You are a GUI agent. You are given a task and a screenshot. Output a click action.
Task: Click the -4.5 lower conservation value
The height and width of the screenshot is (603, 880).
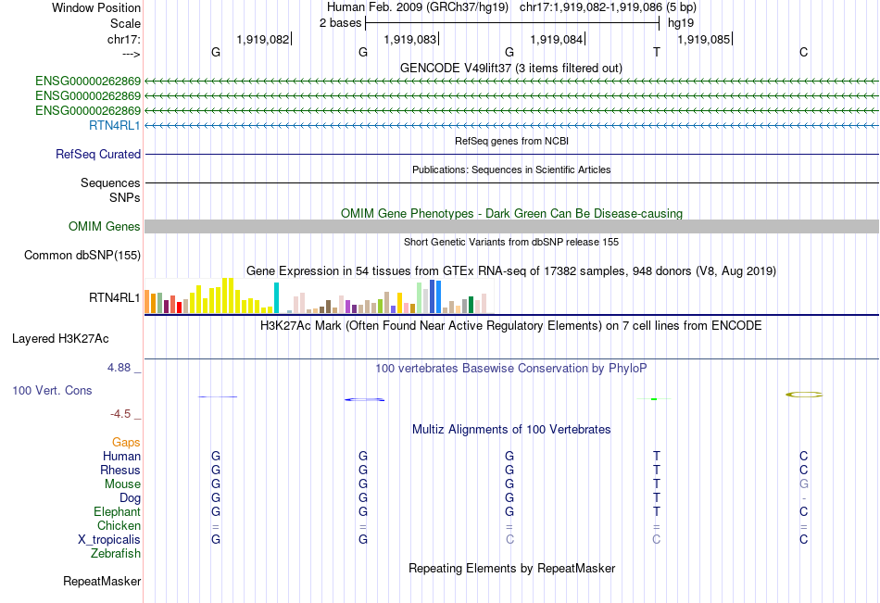click(120, 414)
